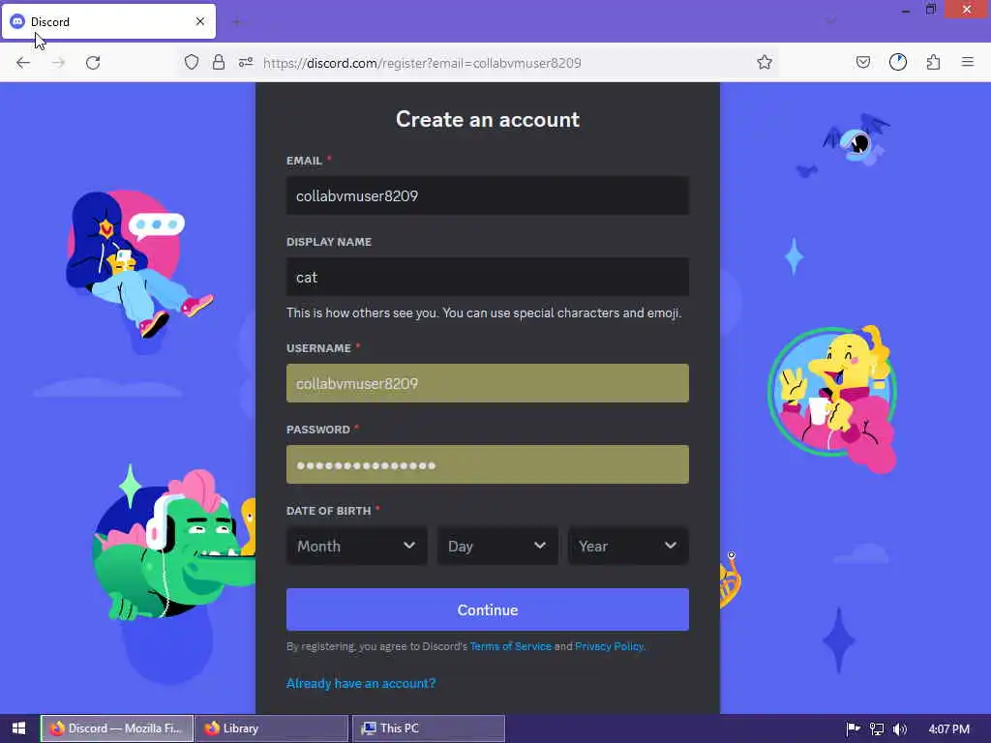Open the Month dropdown
The height and width of the screenshot is (743, 991).
[356, 546]
